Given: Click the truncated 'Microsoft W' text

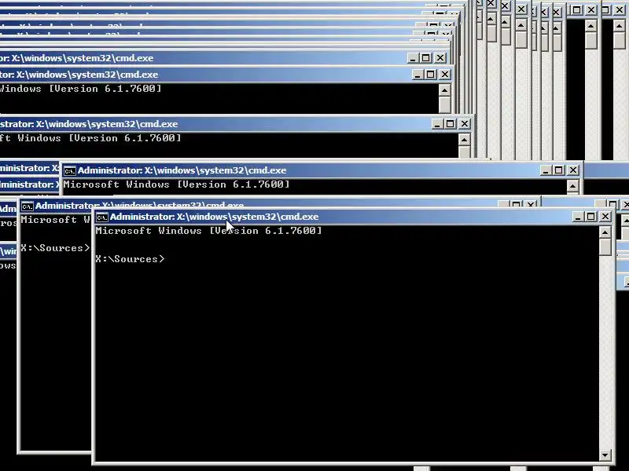Looking at the screenshot, I should (x=56, y=220).
